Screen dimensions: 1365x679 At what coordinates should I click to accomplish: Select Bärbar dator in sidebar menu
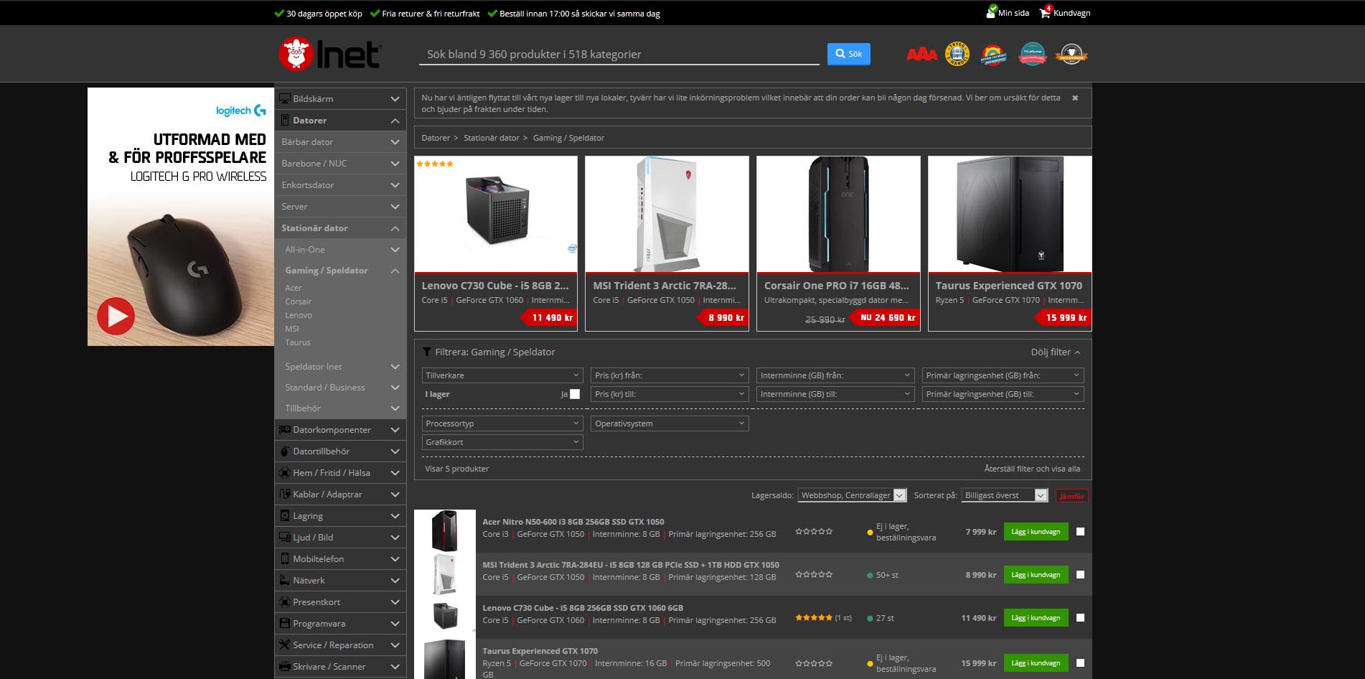pos(308,142)
